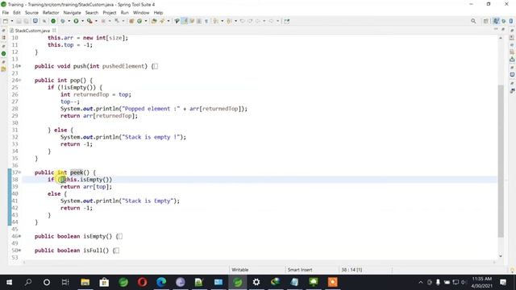
Task: Collapse the pop method at line 24
Action: coord(19,81)
